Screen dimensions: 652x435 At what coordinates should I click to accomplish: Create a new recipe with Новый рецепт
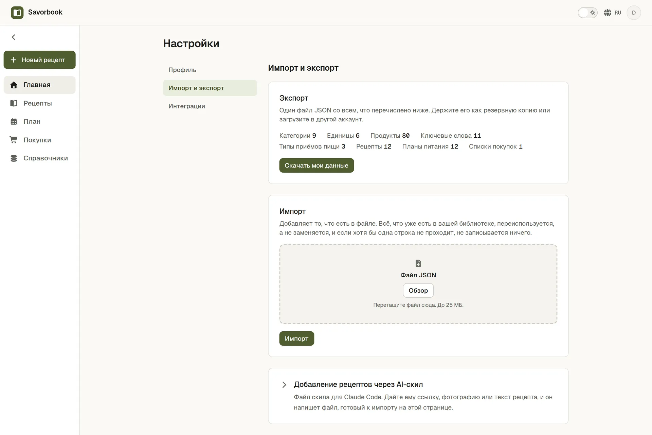tap(39, 60)
